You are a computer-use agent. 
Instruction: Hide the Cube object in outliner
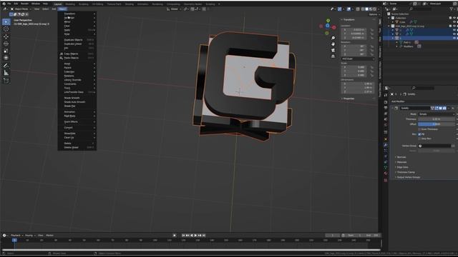(454, 22)
